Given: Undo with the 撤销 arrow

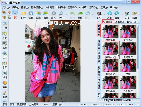Looking at the screenshot, I should pyautogui.click(x=72, y=15).
